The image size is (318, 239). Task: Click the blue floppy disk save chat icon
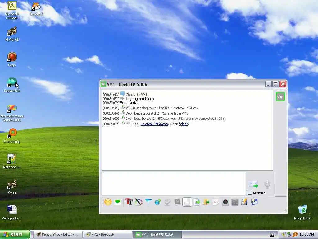point(254,202)
